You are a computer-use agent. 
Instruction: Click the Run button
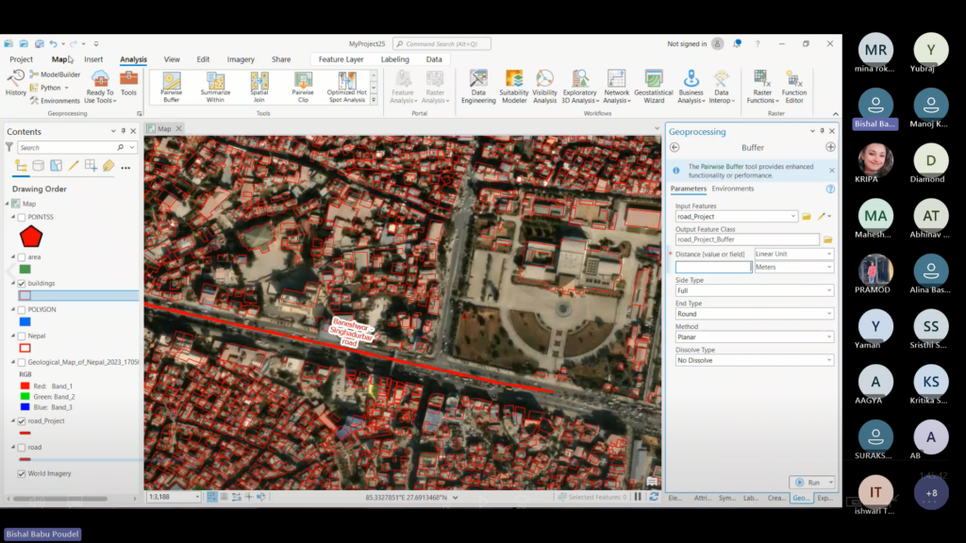point(809,482)
